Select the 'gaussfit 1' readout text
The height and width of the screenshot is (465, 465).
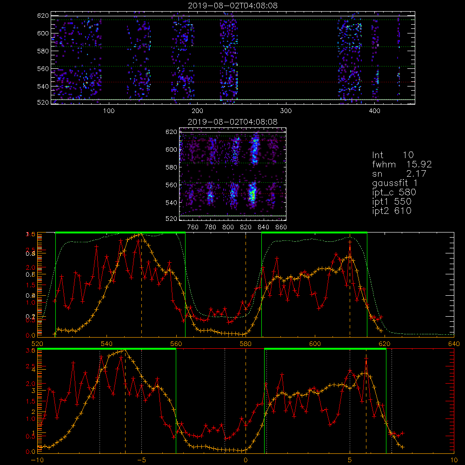(x=395, y=183)
